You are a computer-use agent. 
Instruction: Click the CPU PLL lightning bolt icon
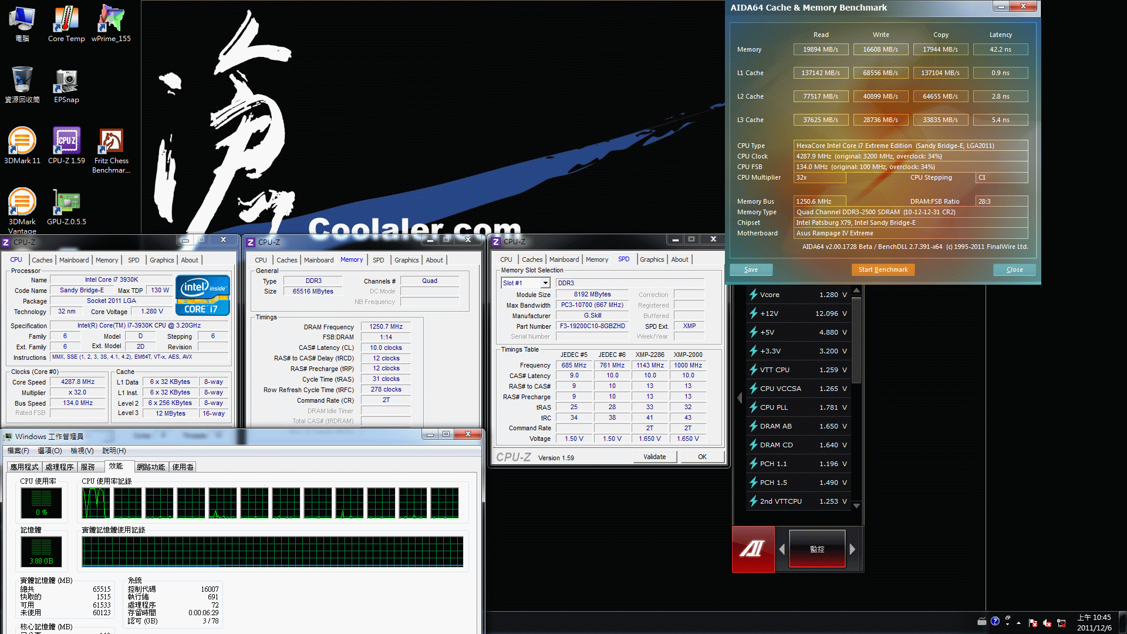click(753, 407)
